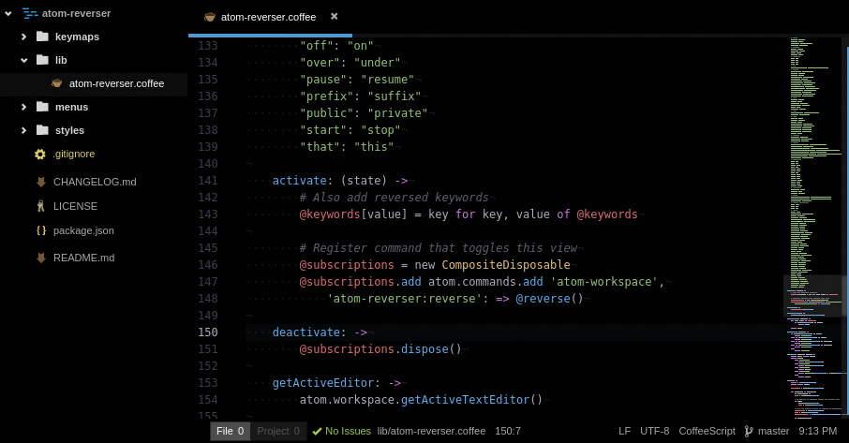Collapse the atom-reverser project root chevron
This screenshot has height=443, width=849.
coord(8,13)
